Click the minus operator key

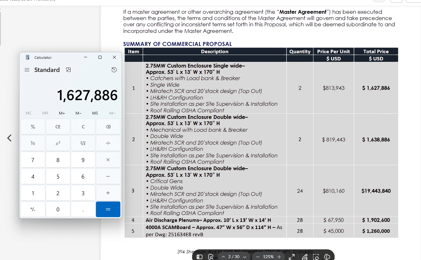click(x=108, y=176)
